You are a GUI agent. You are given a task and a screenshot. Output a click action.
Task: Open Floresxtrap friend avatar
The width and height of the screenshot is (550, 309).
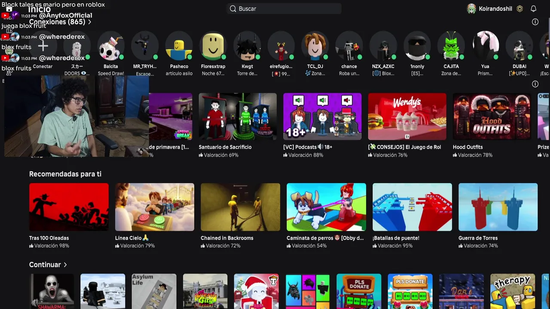pyautogui.click(x=213, y=45)
